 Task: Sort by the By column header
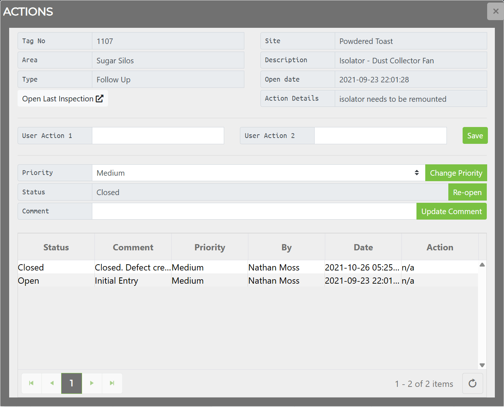(286, 247)
